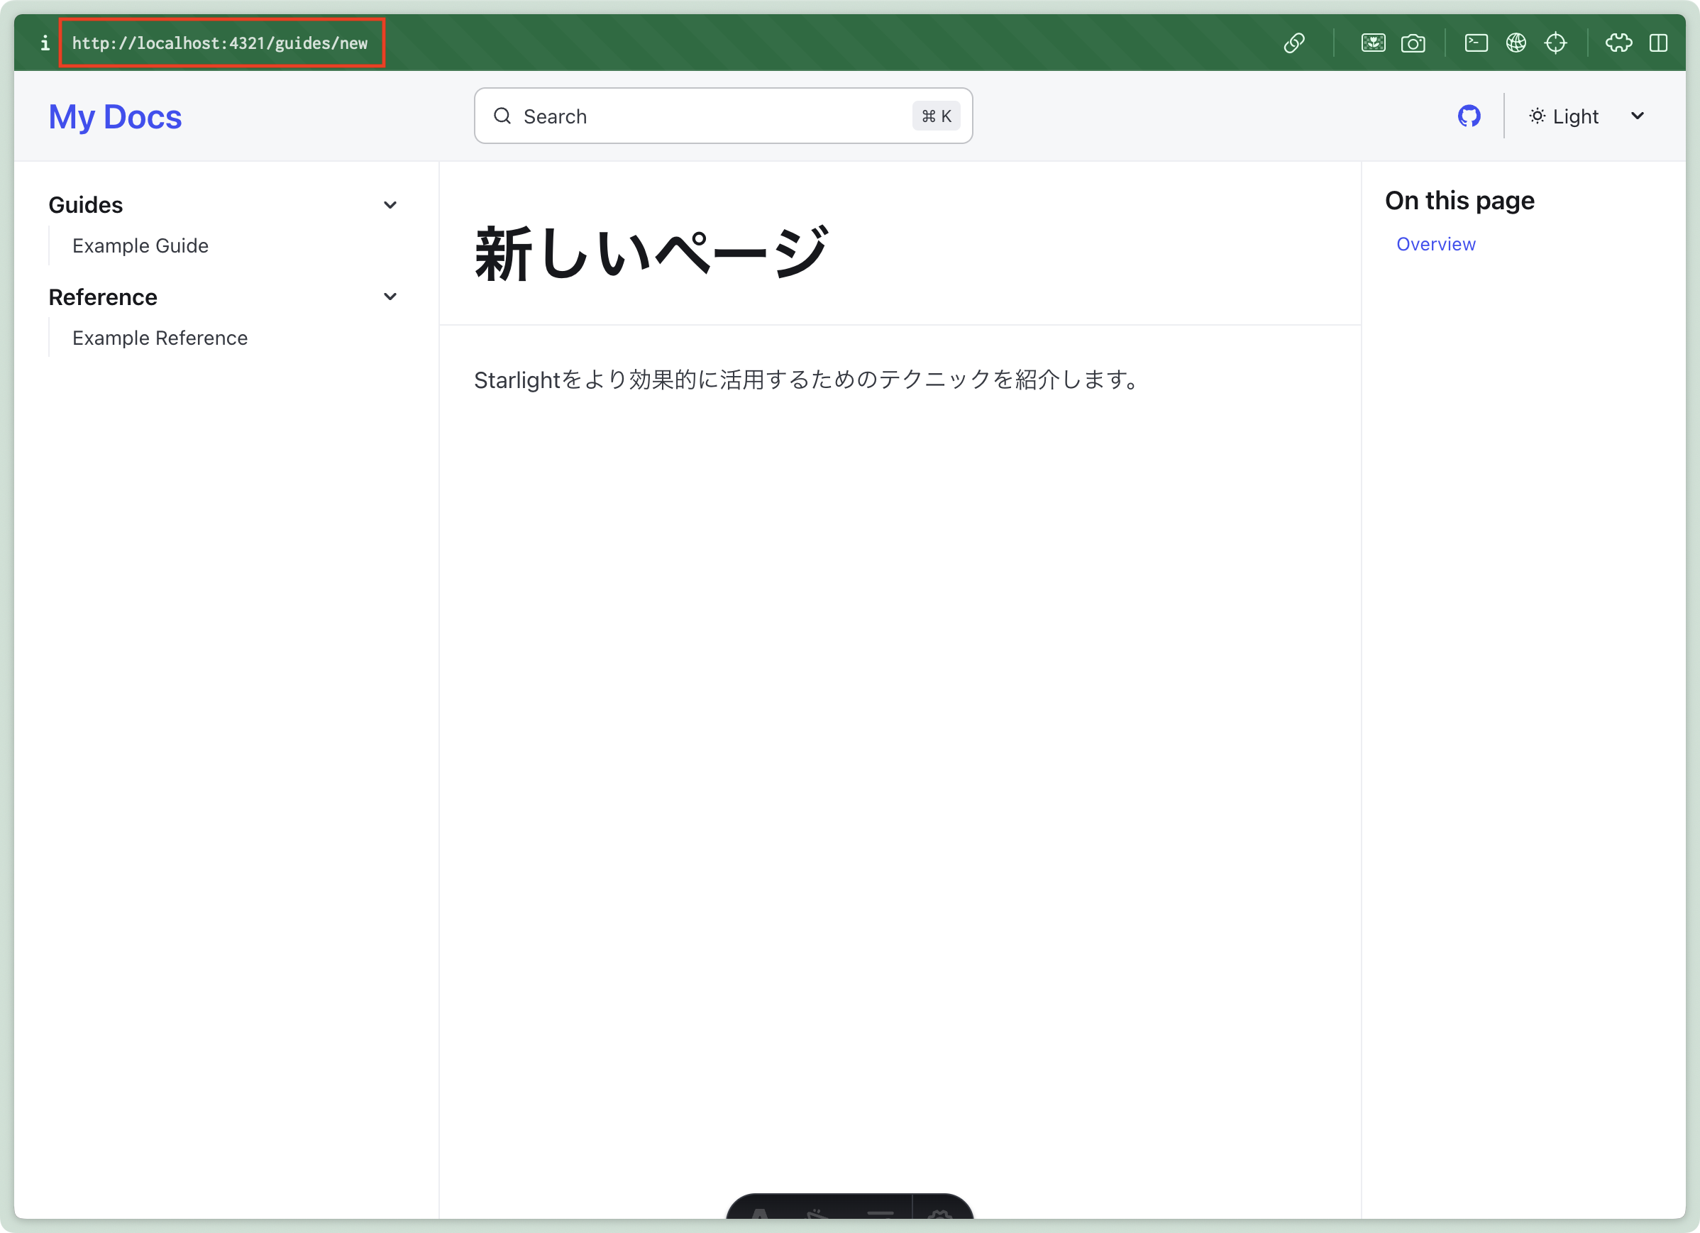Image resolution: width=1700 pixels, height=1233 pixels.
Task: Click the 新しいページ page heading
Action: (x=651, y=253)
